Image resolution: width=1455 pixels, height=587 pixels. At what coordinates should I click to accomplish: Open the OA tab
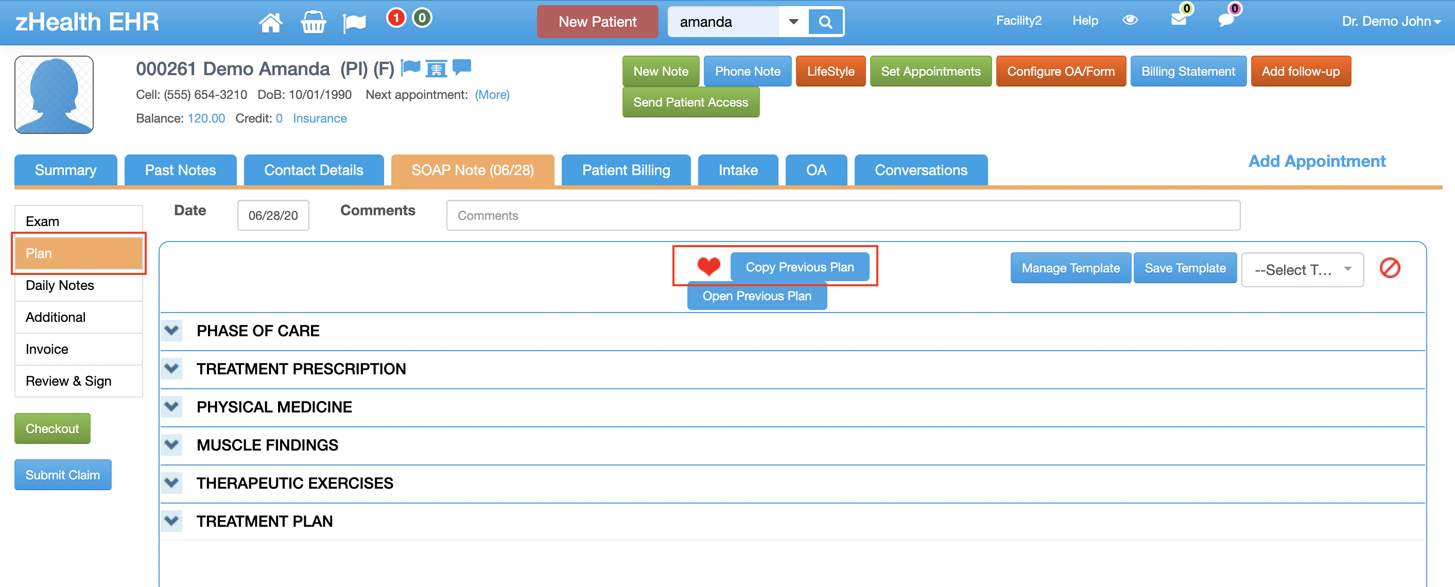pos(816,170)
